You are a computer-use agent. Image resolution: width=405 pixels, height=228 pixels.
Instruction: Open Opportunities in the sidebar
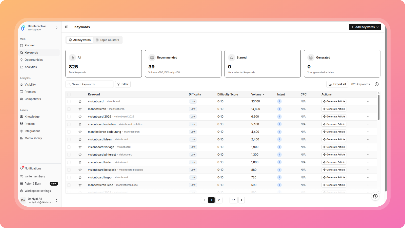(33, 60)
